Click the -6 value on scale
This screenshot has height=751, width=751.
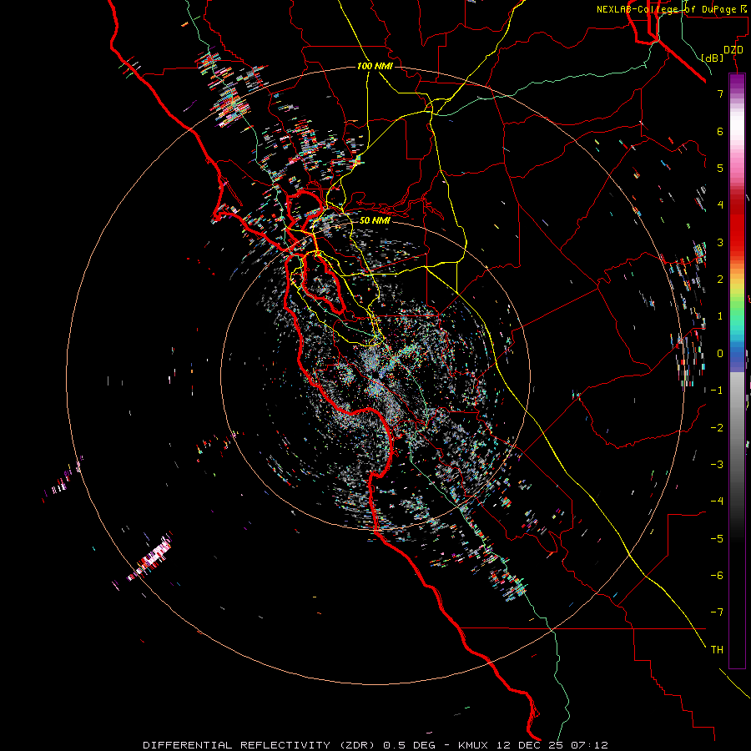pyautogui.click(x=717, y=576)
